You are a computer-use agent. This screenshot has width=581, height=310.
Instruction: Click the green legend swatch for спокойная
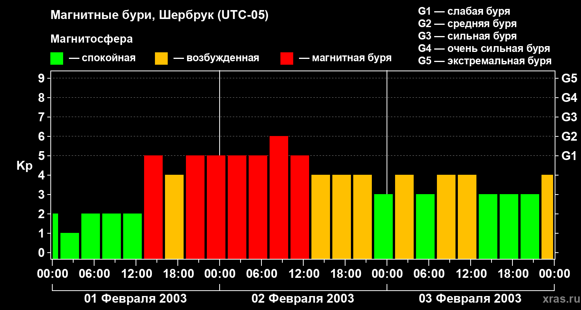(x=57, y=59)
